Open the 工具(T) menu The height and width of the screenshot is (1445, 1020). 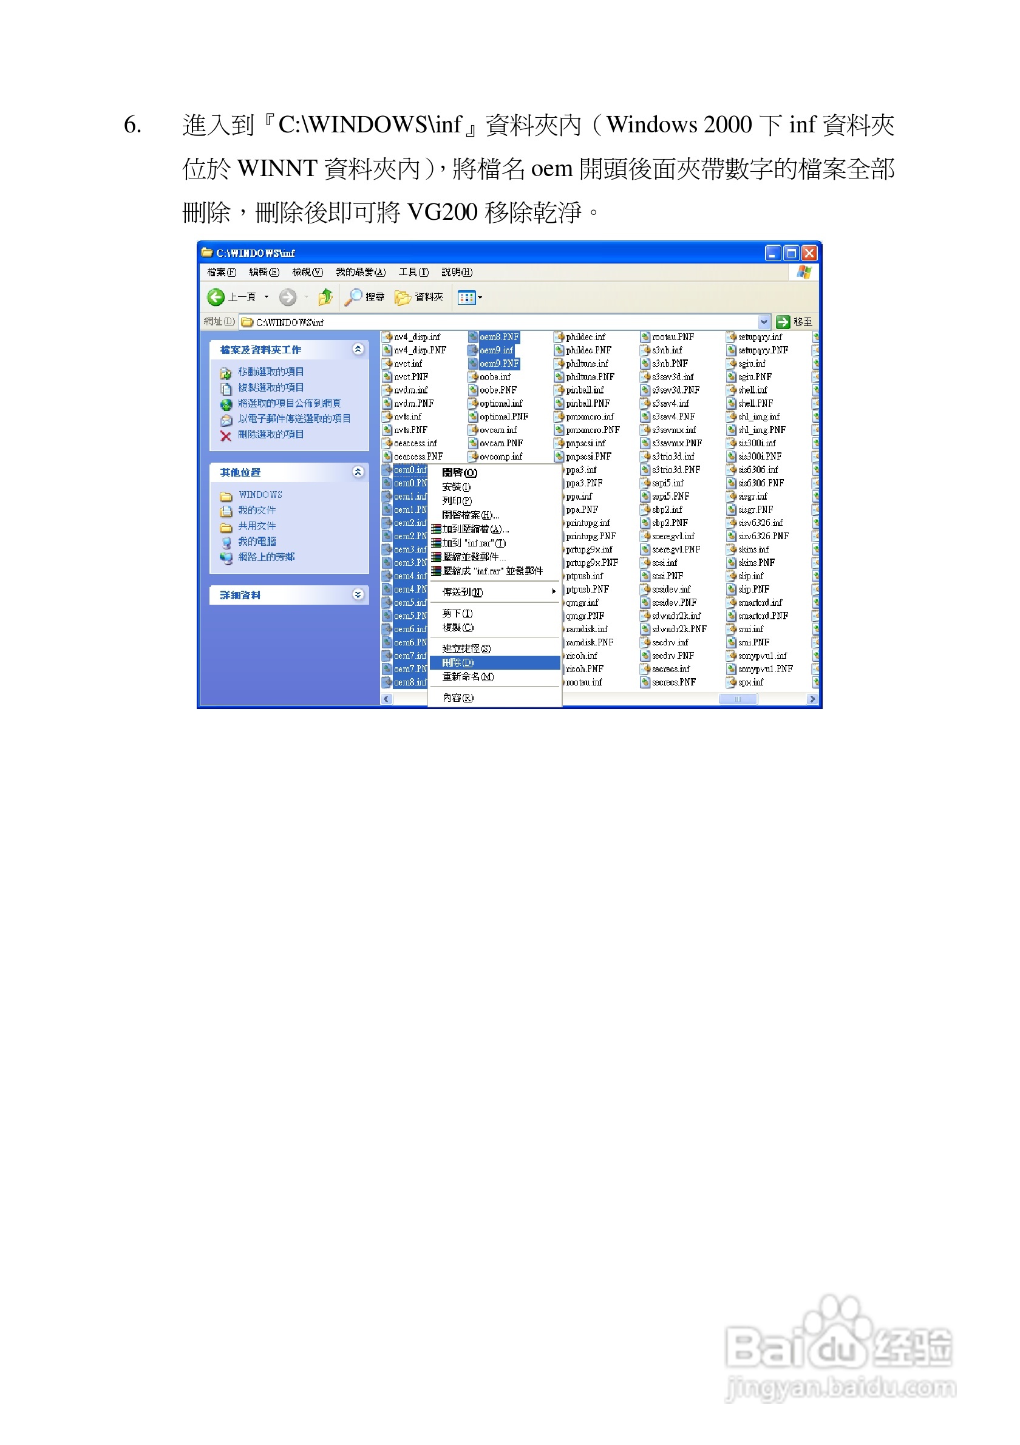413,272
